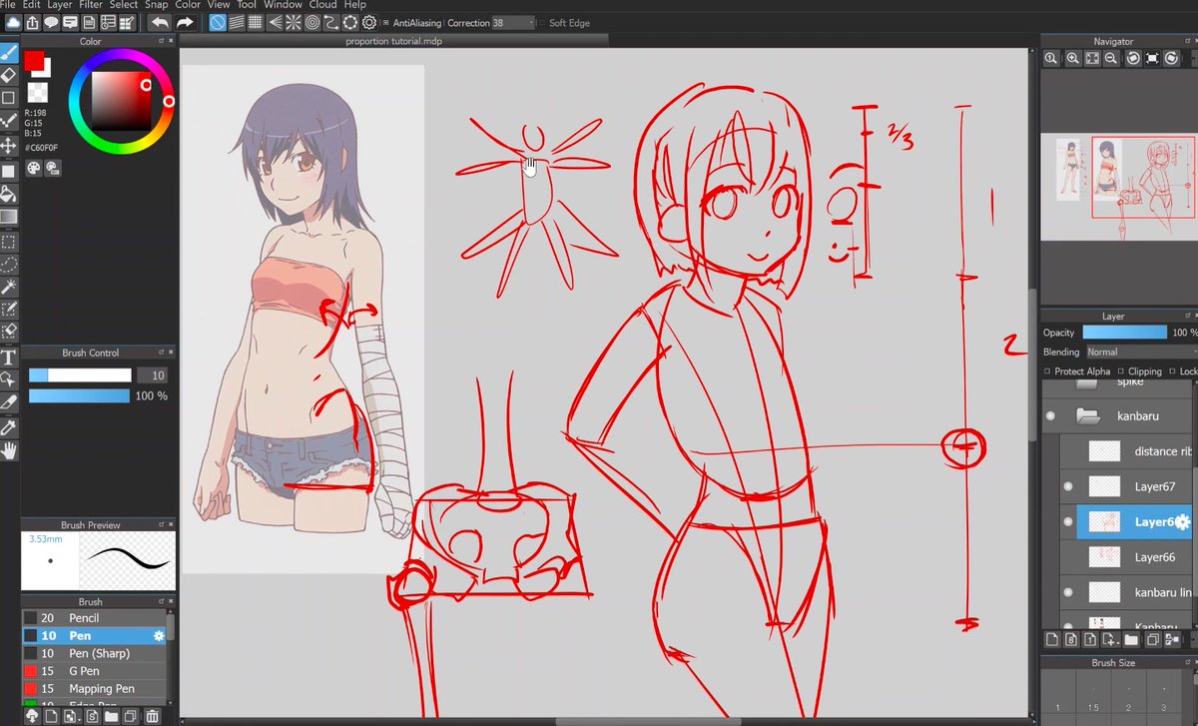The image size is (1198, 726).
Task: Toggle visibility of the selected Layer6
Action: 1068,522
